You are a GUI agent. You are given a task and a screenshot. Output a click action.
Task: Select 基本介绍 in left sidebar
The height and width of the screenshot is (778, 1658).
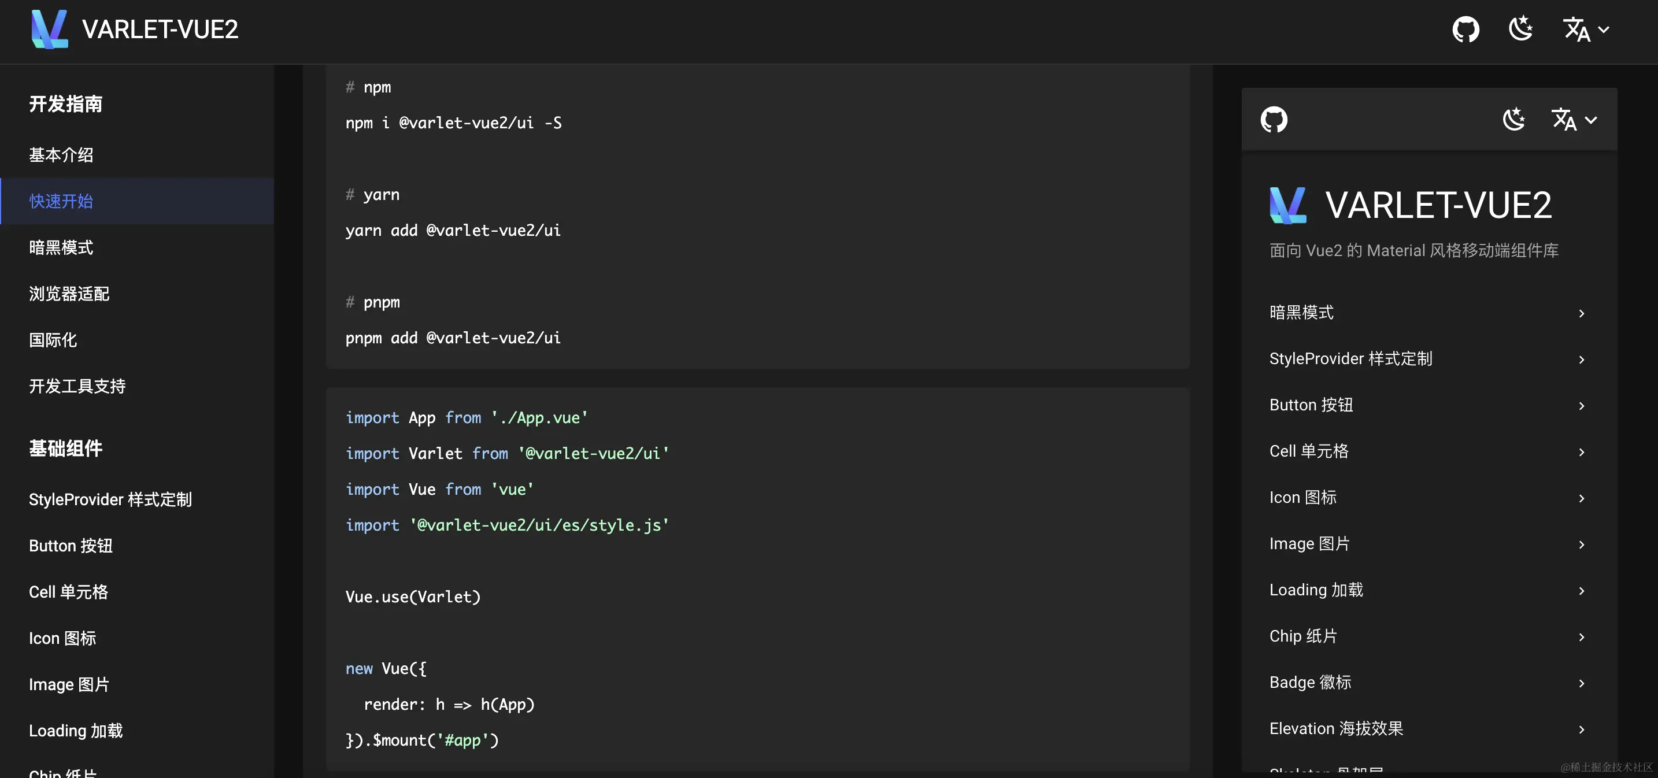(x=61, y=155)
